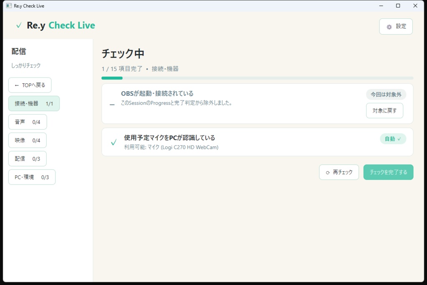Select the 接続・機器 1/1 category tab
Image resolution: width=427 pixels, height=285 pixels.
[34, 103]
